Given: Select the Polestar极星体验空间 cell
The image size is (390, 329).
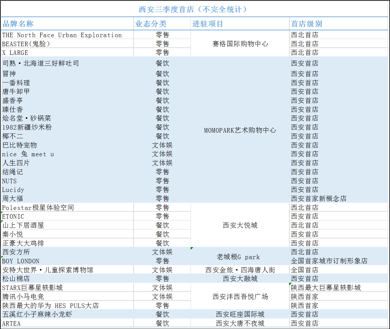Looking at the screenshot, I should 67,208.
